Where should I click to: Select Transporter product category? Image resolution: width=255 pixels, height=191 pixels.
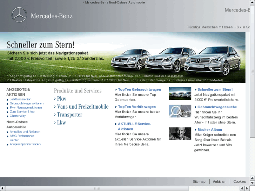point(69,115)
